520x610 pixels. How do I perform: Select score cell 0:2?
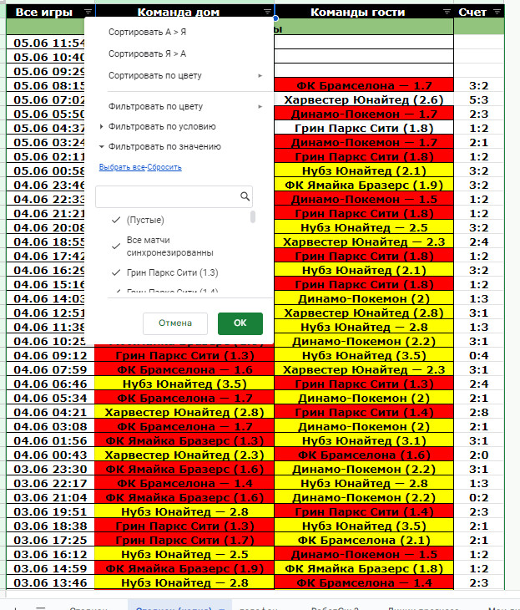(479, 497)
